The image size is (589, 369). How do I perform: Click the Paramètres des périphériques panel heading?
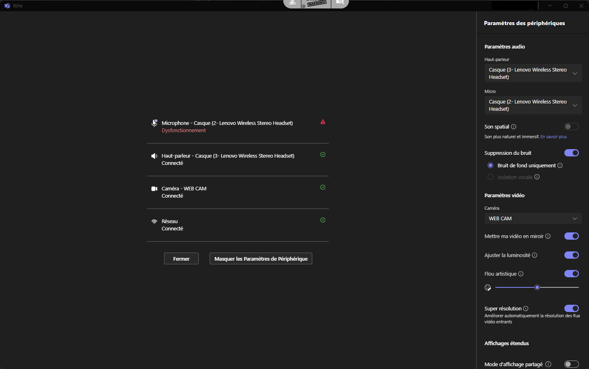524,23
